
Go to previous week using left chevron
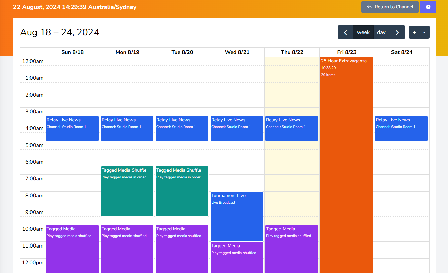pos(345,32)
